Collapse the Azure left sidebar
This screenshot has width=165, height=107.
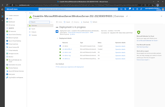click(x=26, y=12)
